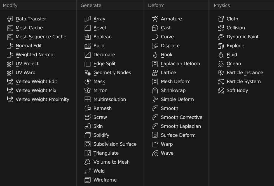Screen dimensions: 274x186
Task: Click the Wireframe cube icon
Action: coord(88,180)
